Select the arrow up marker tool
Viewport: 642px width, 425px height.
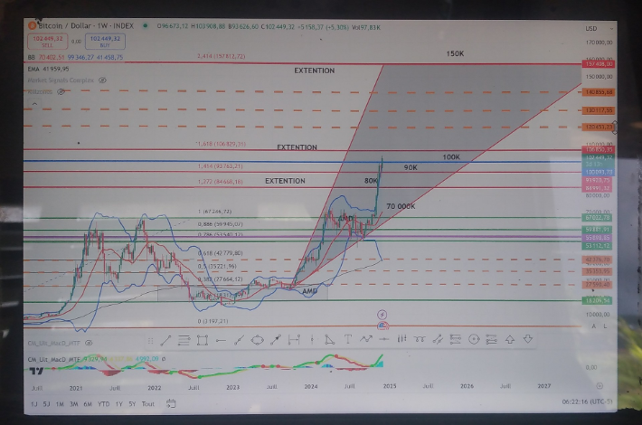click(x=510, y=339)
